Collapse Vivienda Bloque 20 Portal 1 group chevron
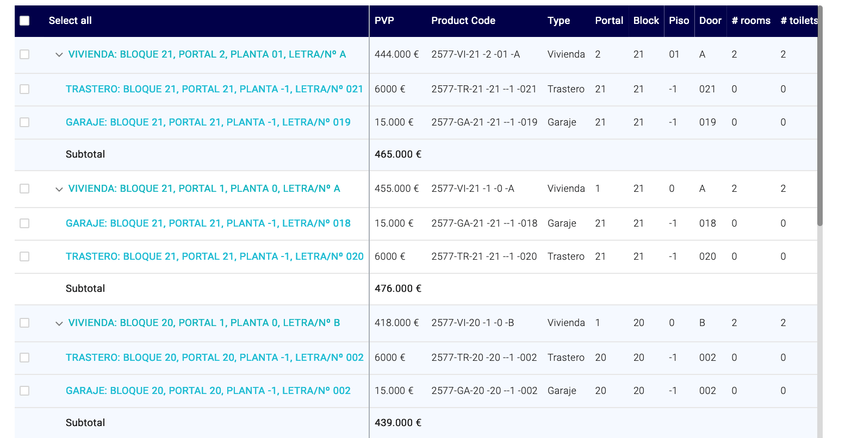845x438 pixels. coord(59,323)
